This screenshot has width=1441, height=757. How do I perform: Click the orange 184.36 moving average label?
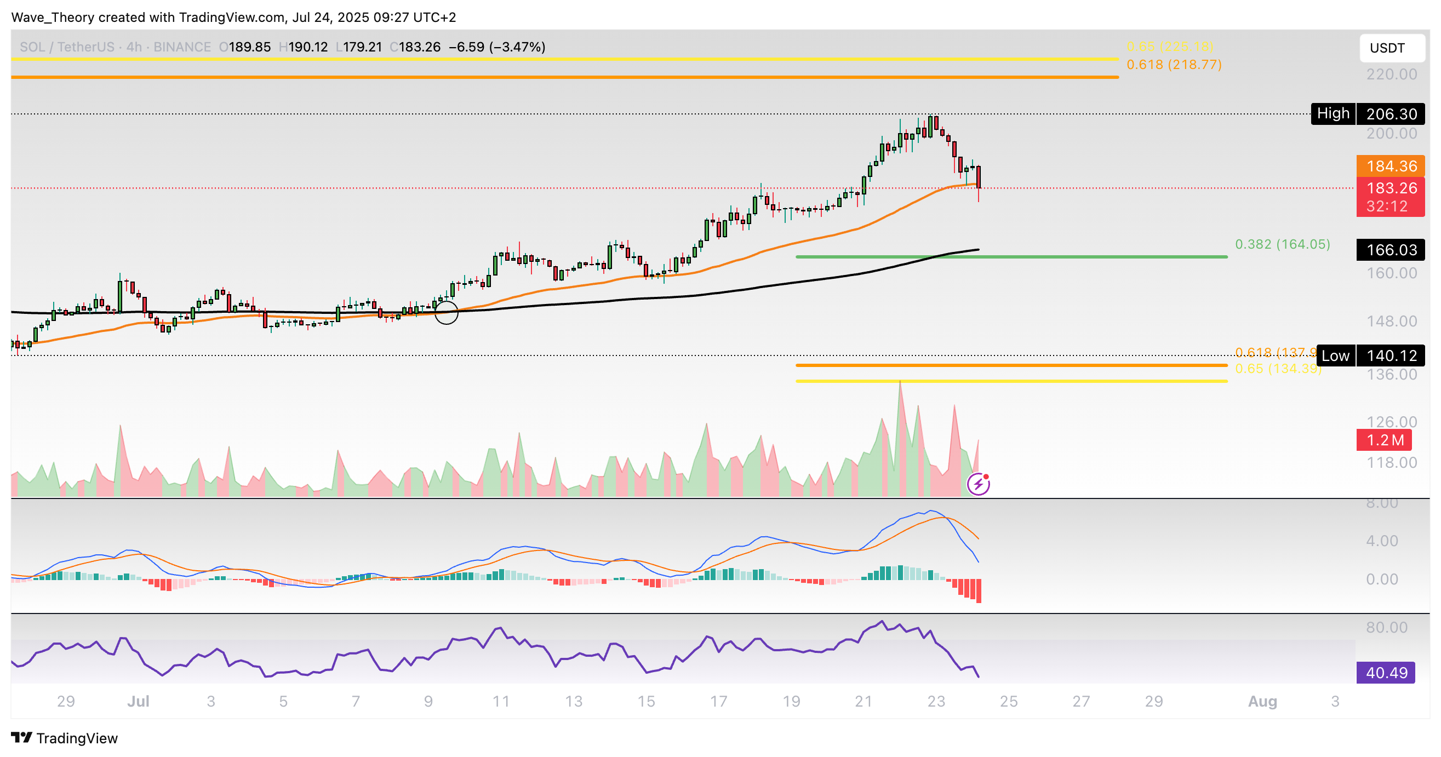click(1390, 166)
